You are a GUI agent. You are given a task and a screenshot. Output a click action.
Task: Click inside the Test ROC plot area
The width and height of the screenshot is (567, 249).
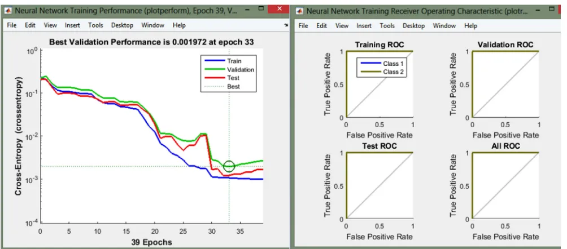[x=380, y=186]
